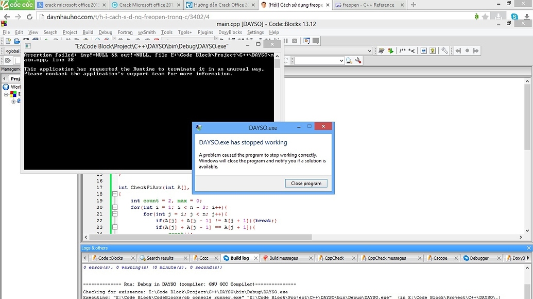Collapse the code fold at line 18
The image size is (533, 299).
pyautogui.click(x=115, y=194)
